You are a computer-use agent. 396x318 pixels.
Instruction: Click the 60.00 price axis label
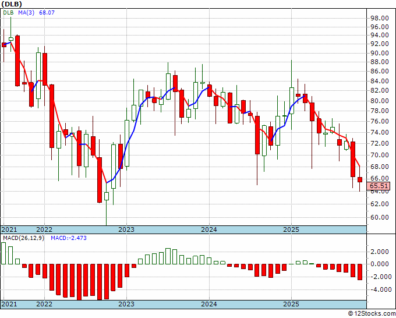(379, 217)
